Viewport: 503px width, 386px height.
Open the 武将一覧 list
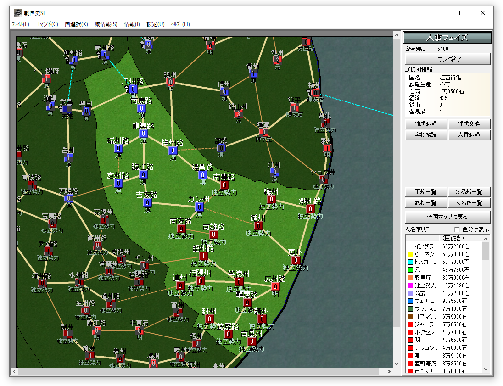pyautogui.click(x=425, y=203)
